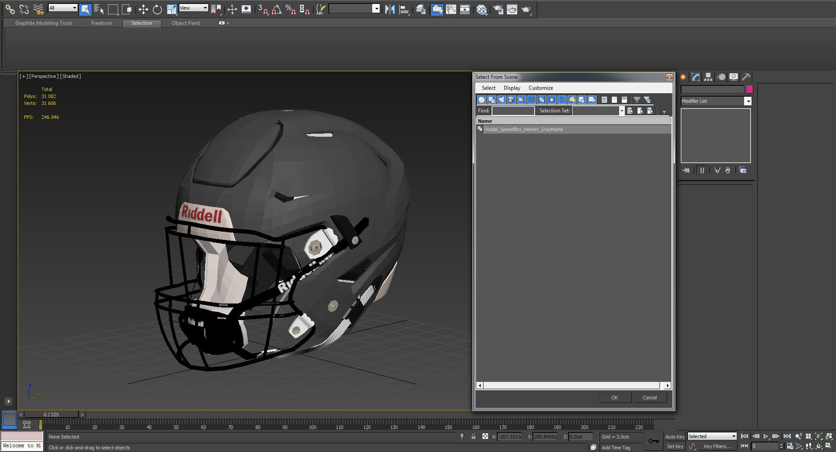Open the Render Setup dialog
836x452 pixels.
498,9
